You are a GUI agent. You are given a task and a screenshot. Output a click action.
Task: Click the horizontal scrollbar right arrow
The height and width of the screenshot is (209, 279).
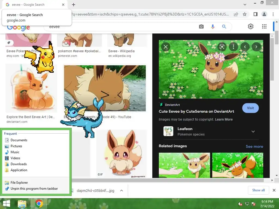272,180
